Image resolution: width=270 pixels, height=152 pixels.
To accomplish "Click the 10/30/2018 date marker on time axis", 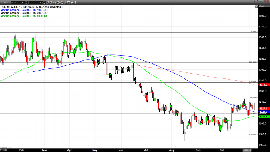I will point(249,150).
